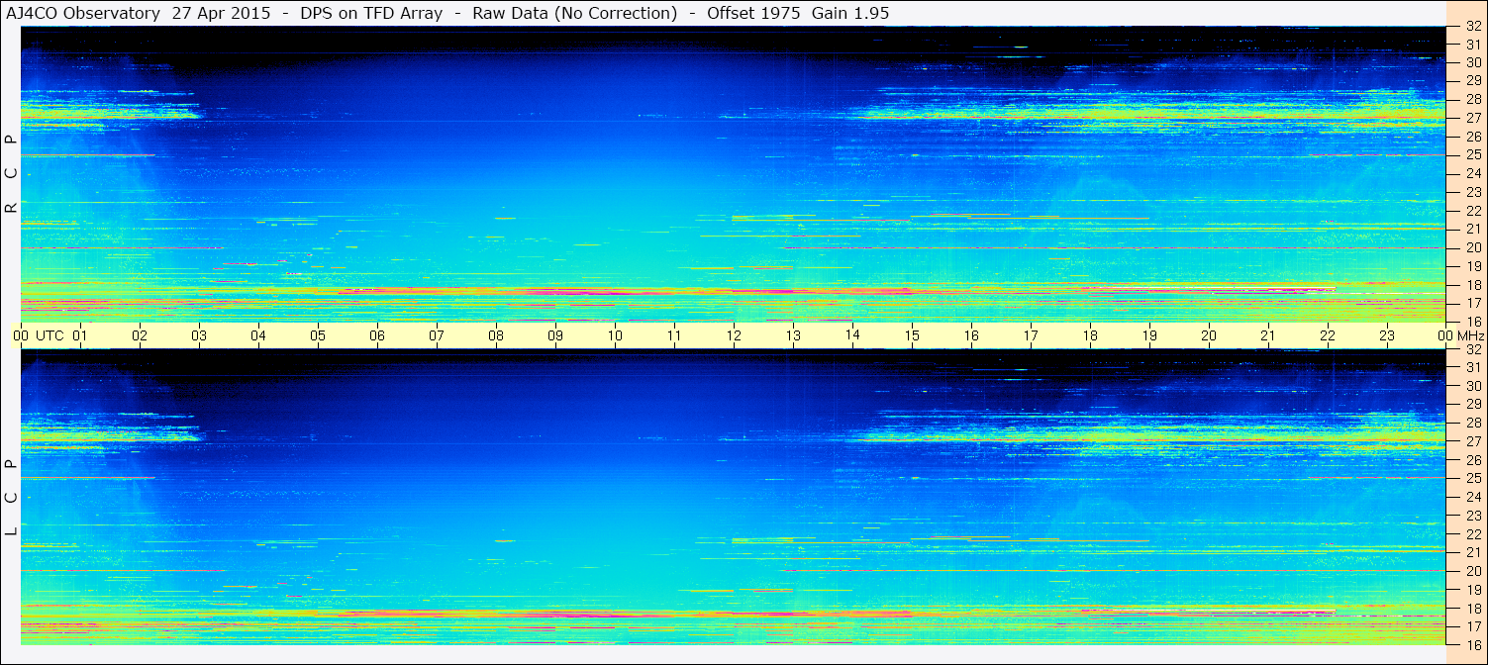Viewport: 1488px width, 665px height.
Task: Click 'Raw Data (No Correction)' label
Action: tap(574, 13)
